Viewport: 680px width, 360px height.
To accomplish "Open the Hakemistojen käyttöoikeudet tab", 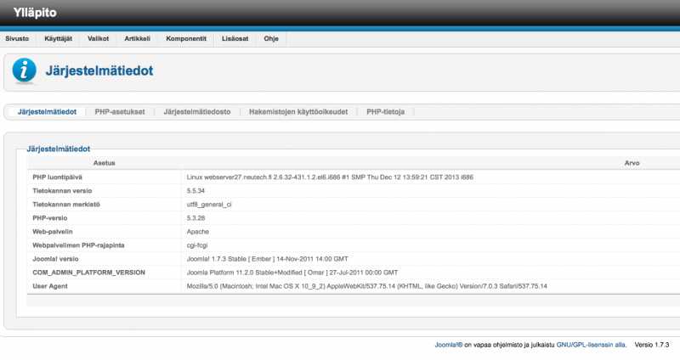I will [x=298, y=111].
